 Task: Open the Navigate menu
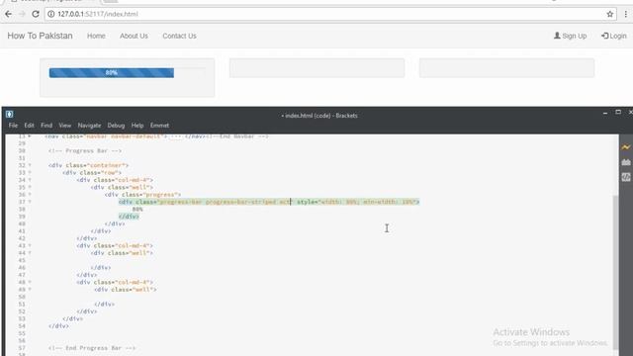(89, 126)
